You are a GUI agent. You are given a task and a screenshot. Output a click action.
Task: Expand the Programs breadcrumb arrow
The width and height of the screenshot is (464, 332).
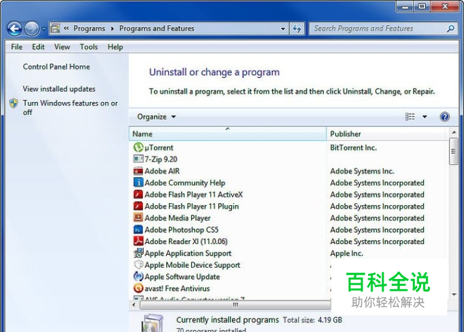coord(112,29)
